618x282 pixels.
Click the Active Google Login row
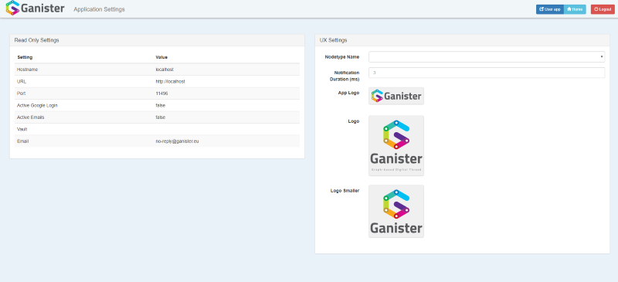pos(157,105)
